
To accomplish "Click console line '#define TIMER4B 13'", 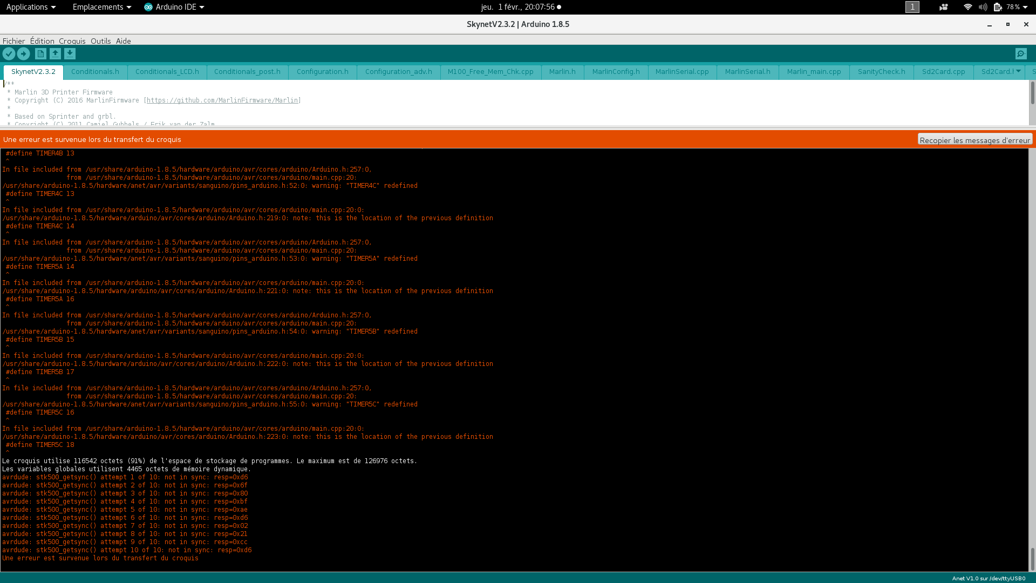I will 40,153.
